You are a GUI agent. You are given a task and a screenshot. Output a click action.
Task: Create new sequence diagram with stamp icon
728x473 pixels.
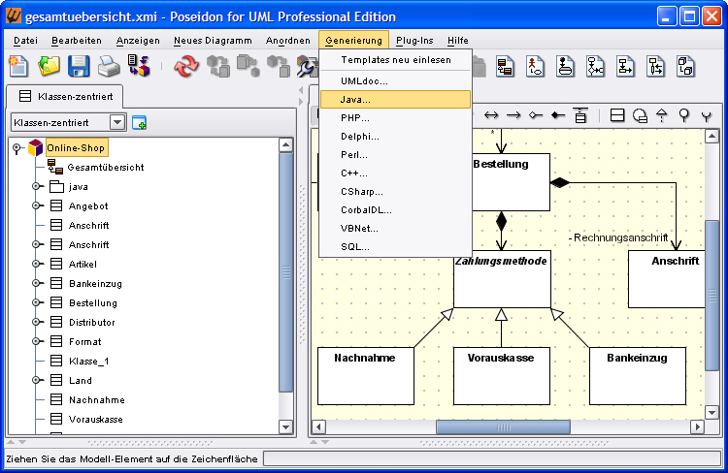coord(565,66)
